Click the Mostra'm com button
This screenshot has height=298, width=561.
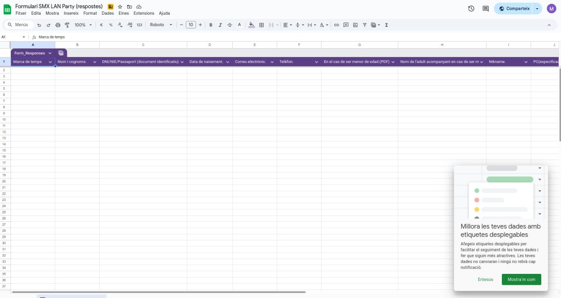[521, 279]
